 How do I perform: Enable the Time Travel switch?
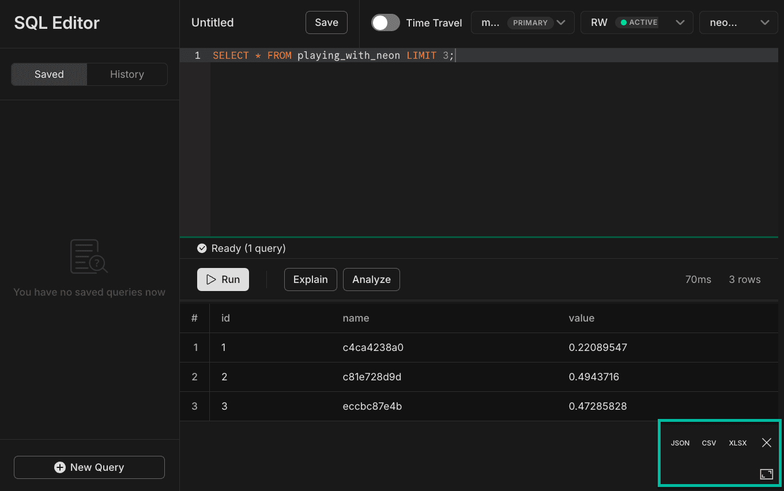pos(385,22)
